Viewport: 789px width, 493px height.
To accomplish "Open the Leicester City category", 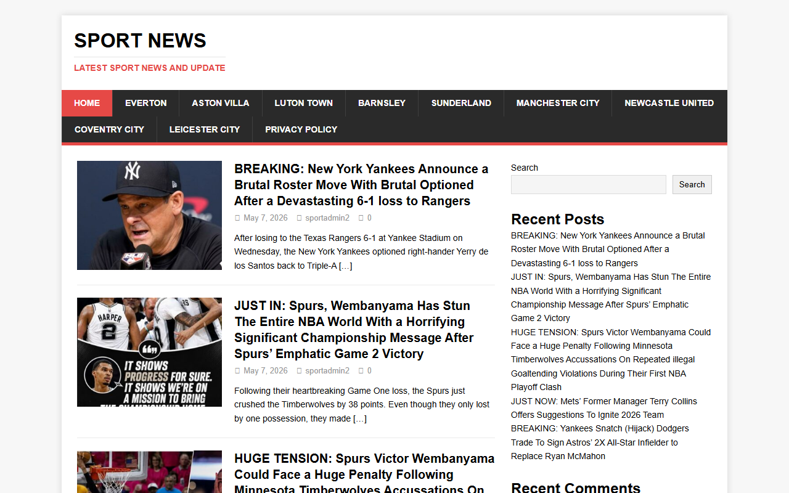I will click(x=205, y=129).
